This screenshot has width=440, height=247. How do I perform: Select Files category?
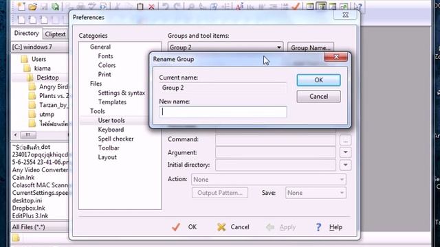96,84
